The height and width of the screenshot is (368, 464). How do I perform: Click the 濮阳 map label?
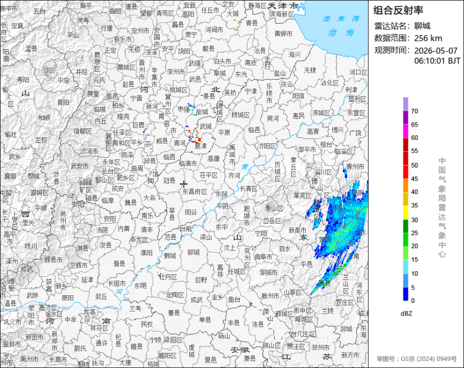tap(146, 252)
